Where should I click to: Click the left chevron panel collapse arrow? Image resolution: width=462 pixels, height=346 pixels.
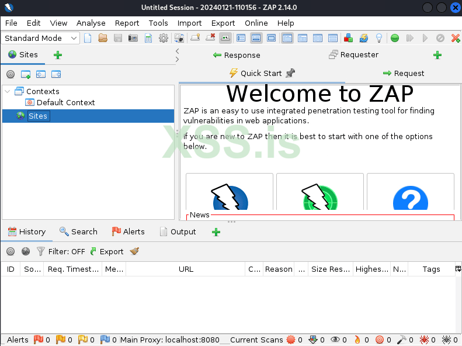pyautogui.click(x=177, y=51)
